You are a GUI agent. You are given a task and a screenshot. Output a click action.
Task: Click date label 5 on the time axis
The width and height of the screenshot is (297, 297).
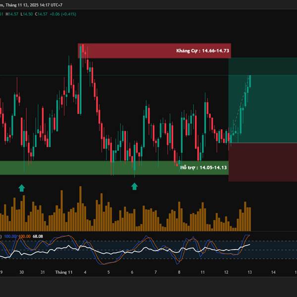(x=108, y=272)
